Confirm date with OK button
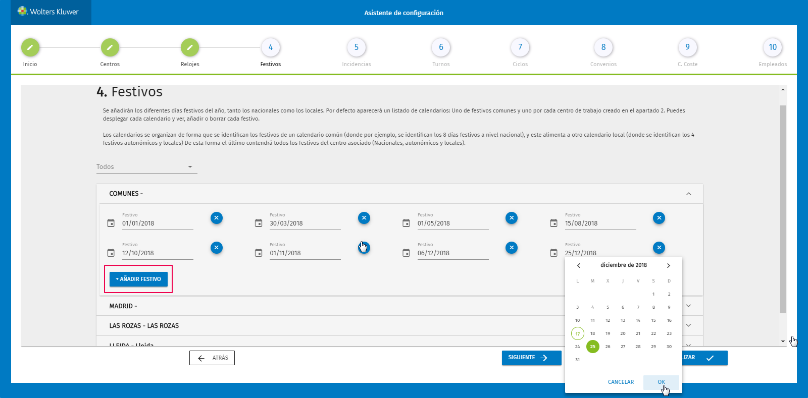Image resolution: width=808 pixels, height=398 pixels. (661, 382)
